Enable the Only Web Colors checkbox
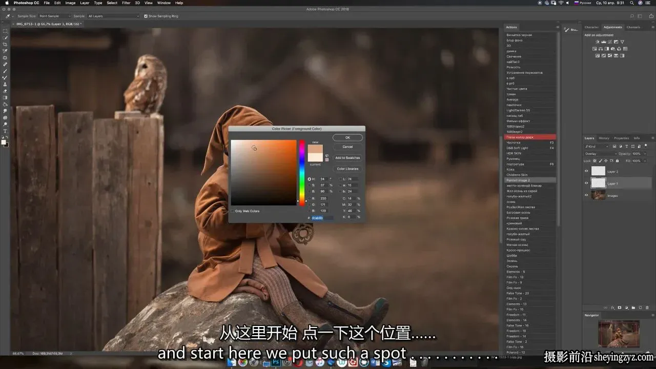This screenshot has width=656, height=369. pos(233,211)
